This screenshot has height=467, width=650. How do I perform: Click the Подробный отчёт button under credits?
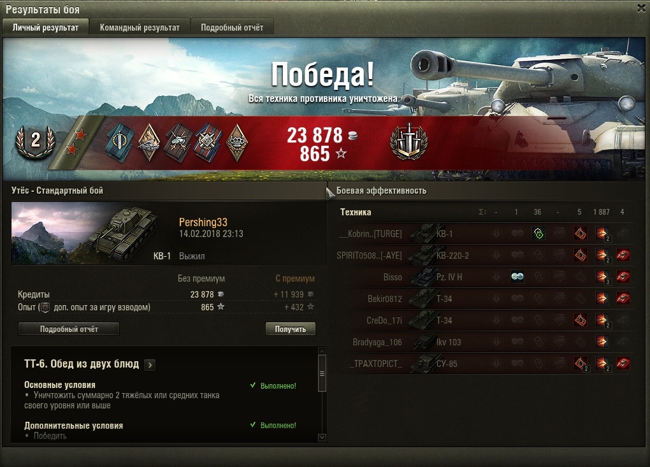click(x=69, y=329)
